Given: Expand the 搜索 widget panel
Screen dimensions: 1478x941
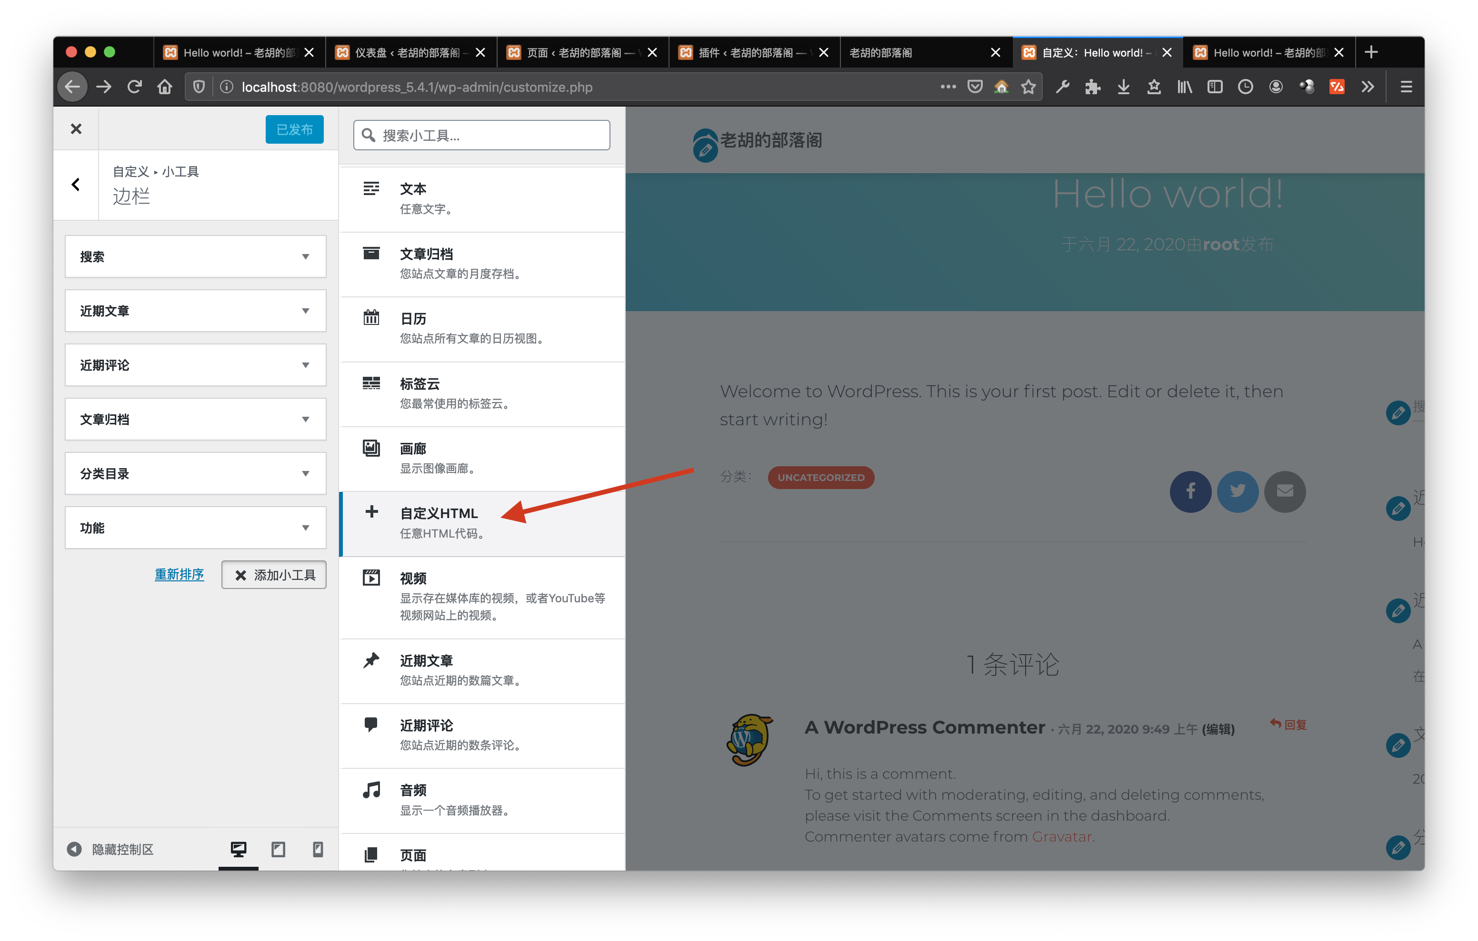Looking at the screenshot, I should point(195,256).
